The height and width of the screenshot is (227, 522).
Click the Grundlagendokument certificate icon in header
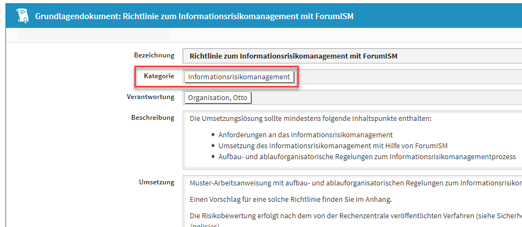point(20,16)
